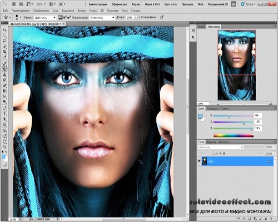
Task: Click the foreground color swatch in Color panel
Action: coord(200,116)
